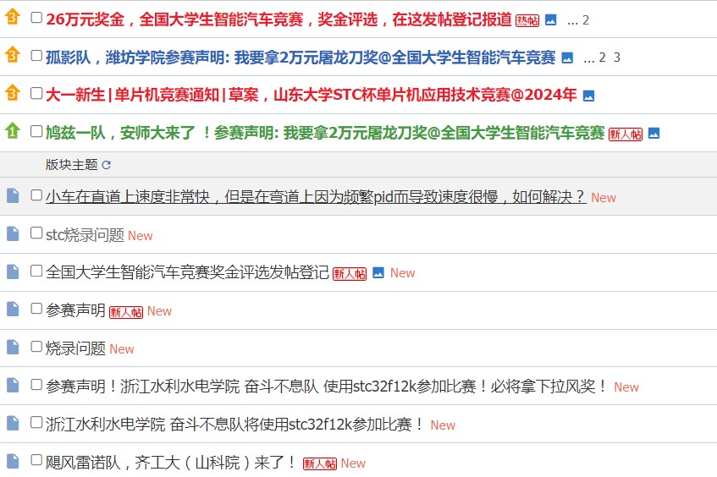The width and height of the screenshot is (717, 477).
Task: Click the document icon beside the 飓风雷诺队 thread
Action: coord(13,461)
